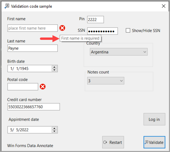Click the Appointment date value 5/5/2022
170x152 pixels.
tap(19, 130)
